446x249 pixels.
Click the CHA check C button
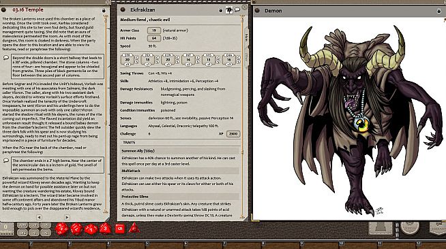238,57
